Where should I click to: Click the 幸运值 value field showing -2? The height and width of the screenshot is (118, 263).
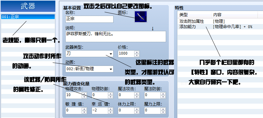(100, 111)
